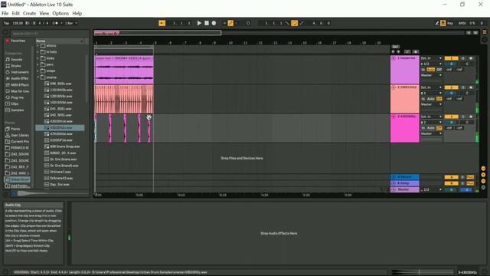The width and height of the screenshot is (490, 276).
Task: Collapse the snares folder
Action: (x=38, y=77)
